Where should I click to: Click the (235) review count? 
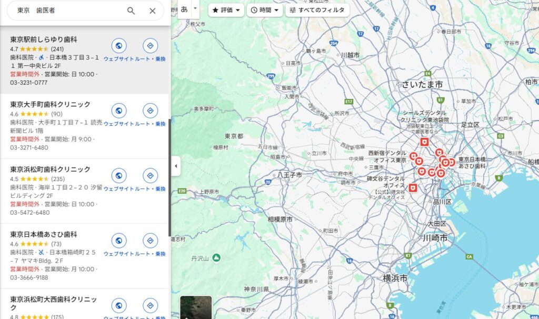tap(58, 179)
